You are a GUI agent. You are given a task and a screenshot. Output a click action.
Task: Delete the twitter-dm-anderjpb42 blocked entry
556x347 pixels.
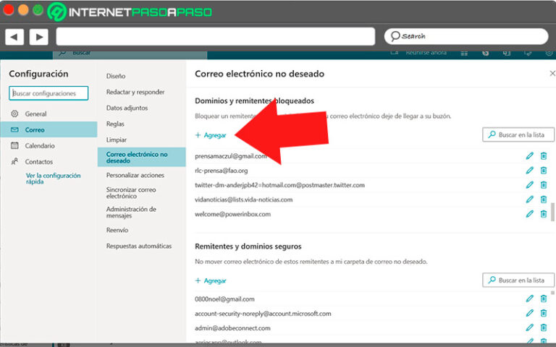(543, 185)
